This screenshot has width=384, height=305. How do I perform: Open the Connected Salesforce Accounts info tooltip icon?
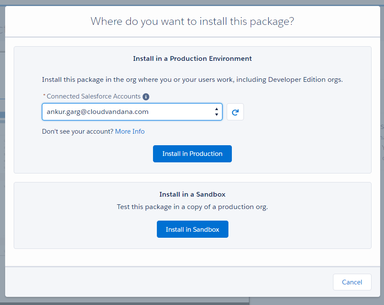point(146,97)
